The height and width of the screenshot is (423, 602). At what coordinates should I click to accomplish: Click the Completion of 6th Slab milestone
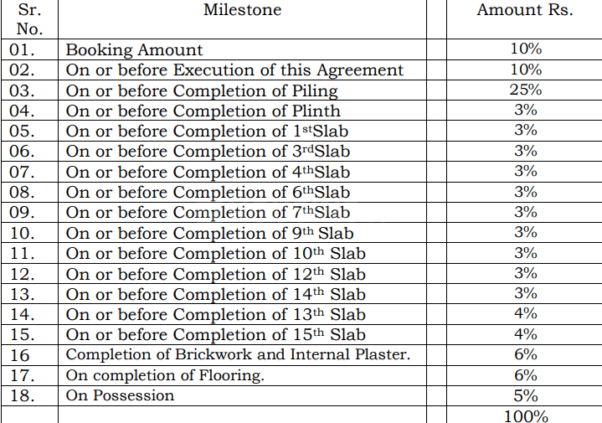(208, 192)
